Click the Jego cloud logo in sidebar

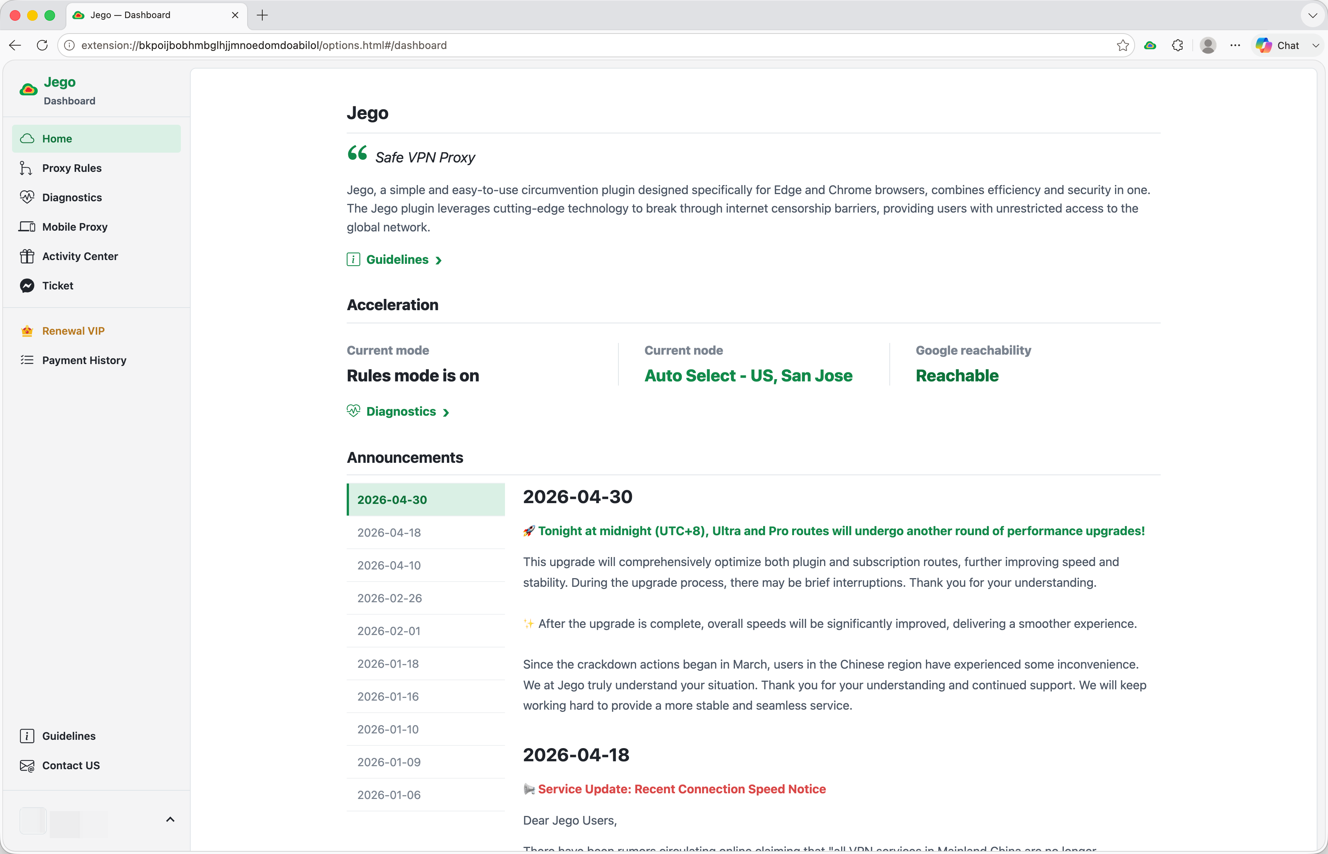pyautogui.click(x=28, y=90)
